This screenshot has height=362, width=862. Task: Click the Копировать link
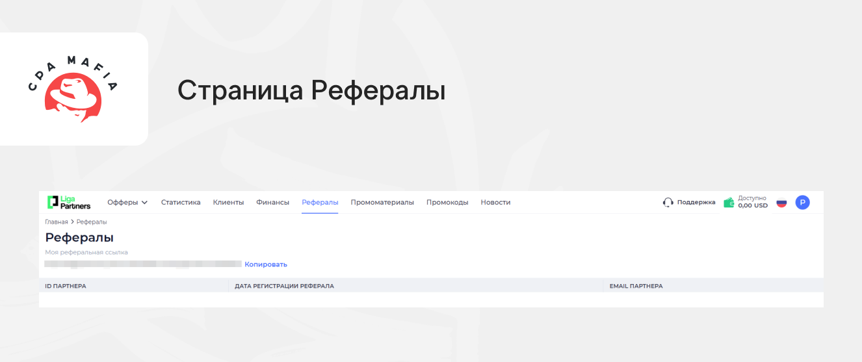click(265, 265)
